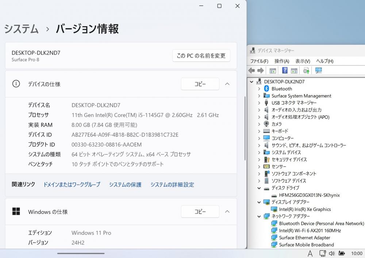Open the blue question-mark Help icon in Device Manager
Screen dimensions: 365x258
[x=285, y=70]
